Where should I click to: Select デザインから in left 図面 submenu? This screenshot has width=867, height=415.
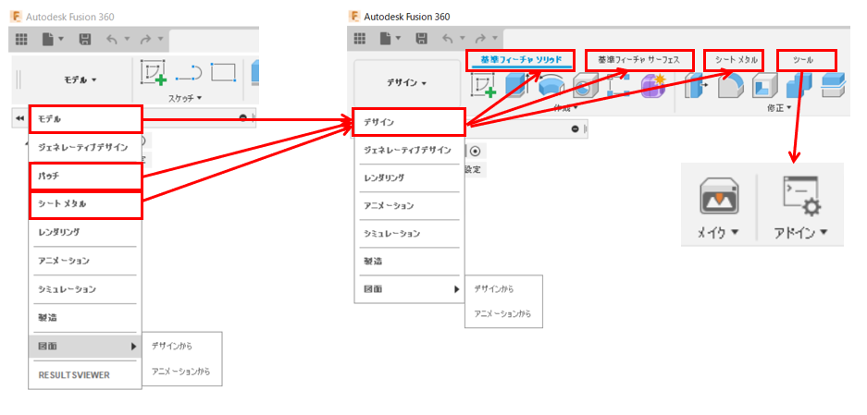point(182,346)
